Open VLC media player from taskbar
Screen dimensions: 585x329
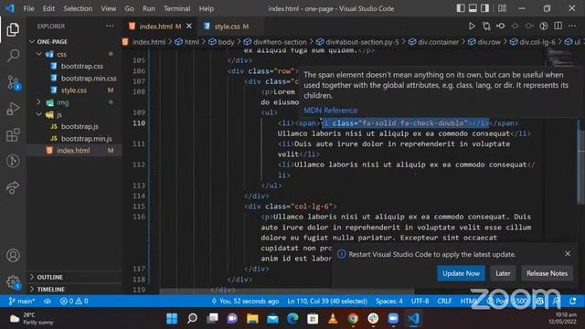[x=333, y=319]
